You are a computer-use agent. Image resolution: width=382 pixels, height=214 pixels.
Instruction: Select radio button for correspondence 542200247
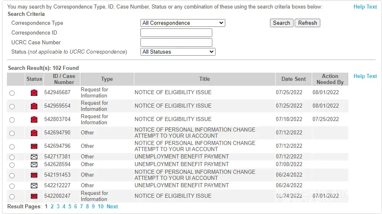12,197
